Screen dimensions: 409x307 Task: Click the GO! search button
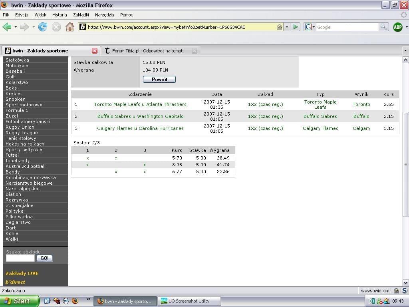(x=45, y=258)
